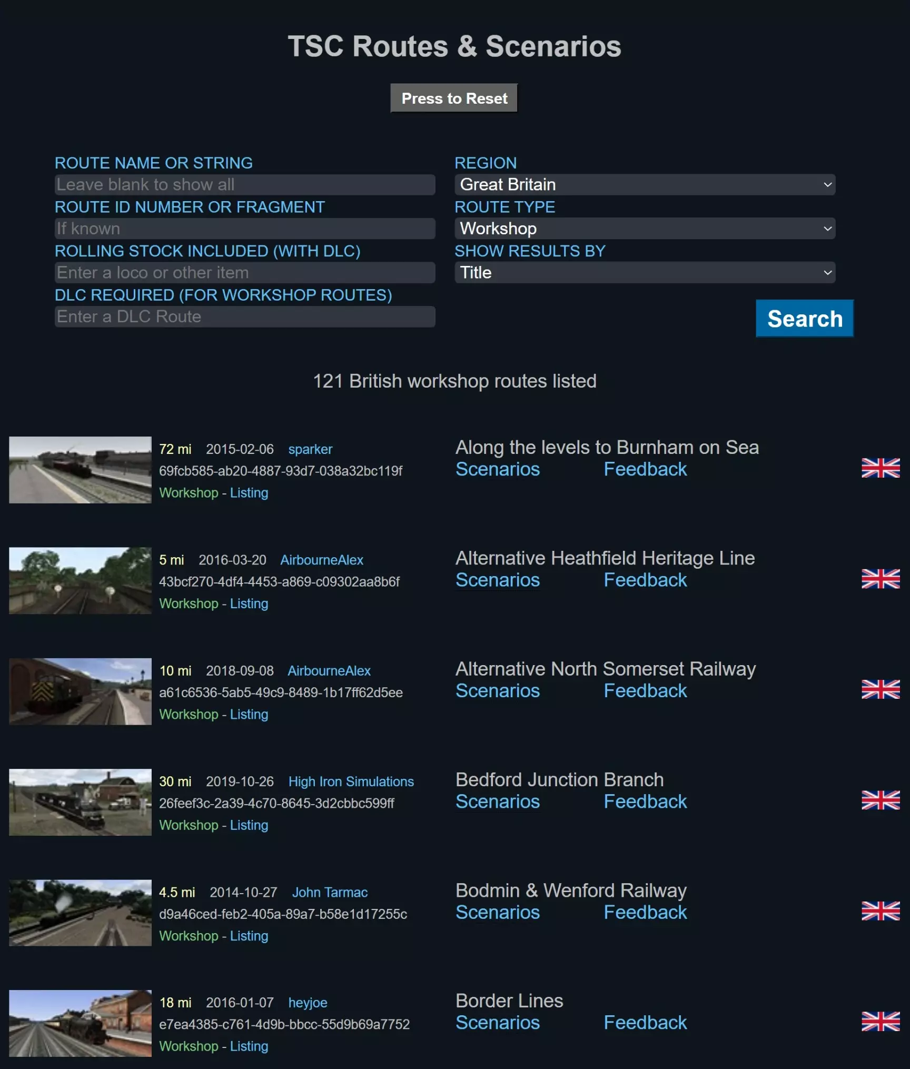Click the Bedford Junction Branch title
Screen dimensions: 910x1069
[559, 779]
